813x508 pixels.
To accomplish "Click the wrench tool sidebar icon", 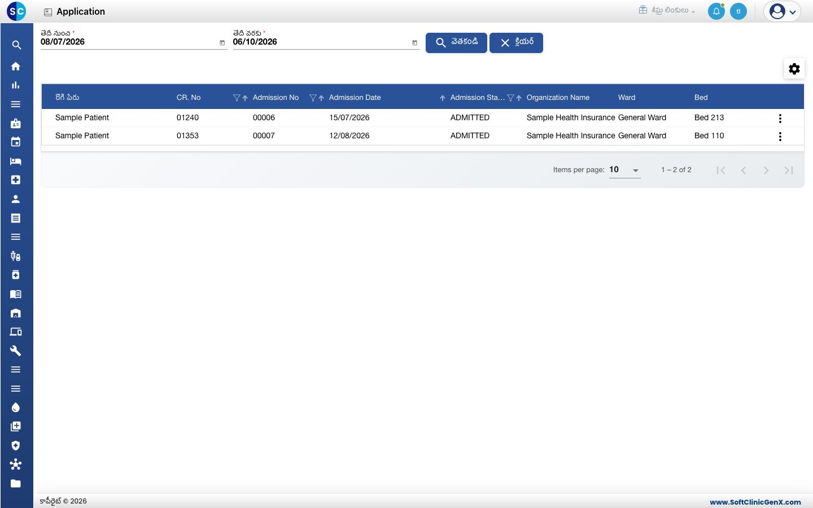I will click(x=16, y=351).
